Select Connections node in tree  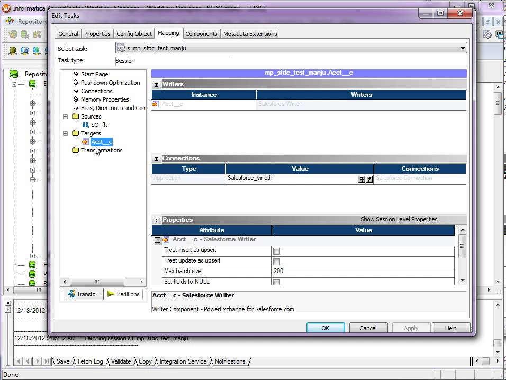[x=97, y=91]
